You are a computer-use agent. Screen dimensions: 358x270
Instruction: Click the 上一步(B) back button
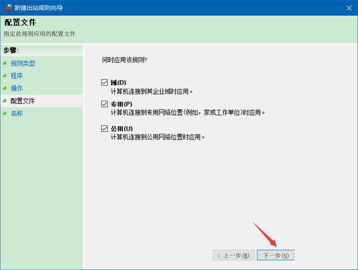234,255
